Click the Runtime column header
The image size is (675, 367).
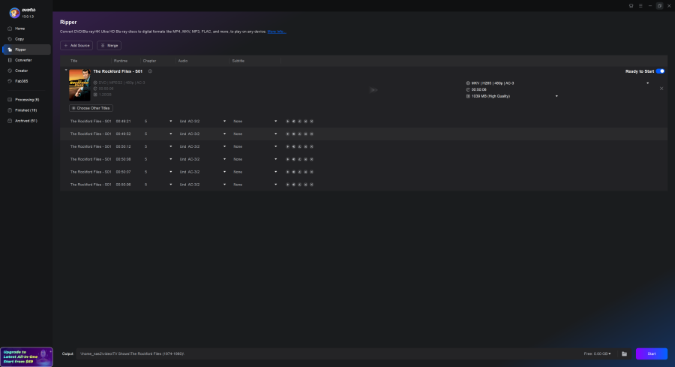pyautogui.click(x=121, y=61)
